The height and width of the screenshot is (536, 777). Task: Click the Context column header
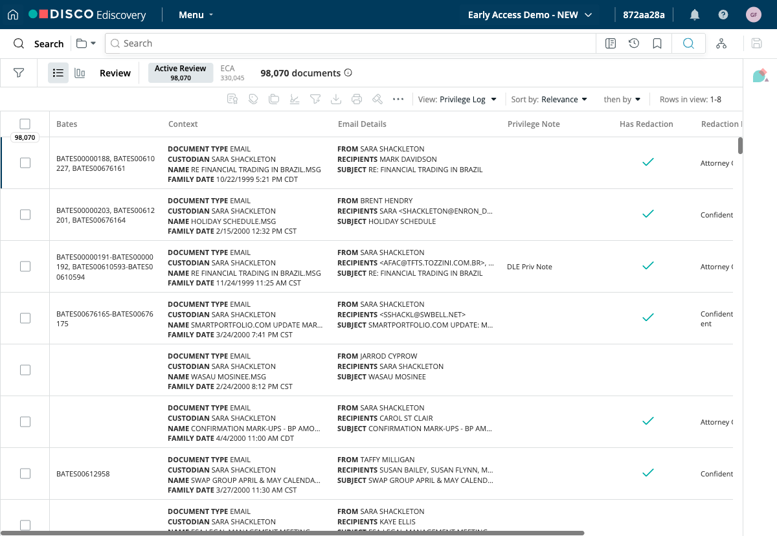point(183,124)
